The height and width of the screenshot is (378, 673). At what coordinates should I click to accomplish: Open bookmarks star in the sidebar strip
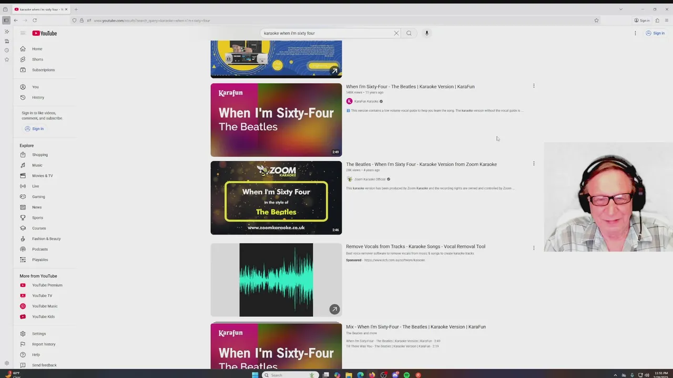pos(6,59)
